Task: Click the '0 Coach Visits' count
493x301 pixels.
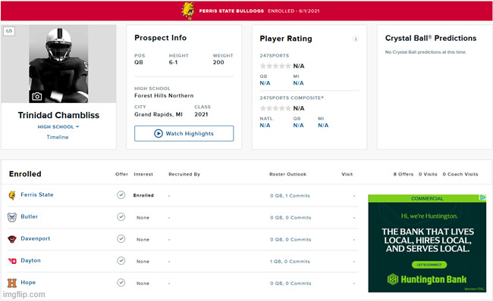Action: pyautogui.click(x=460, y=175)
